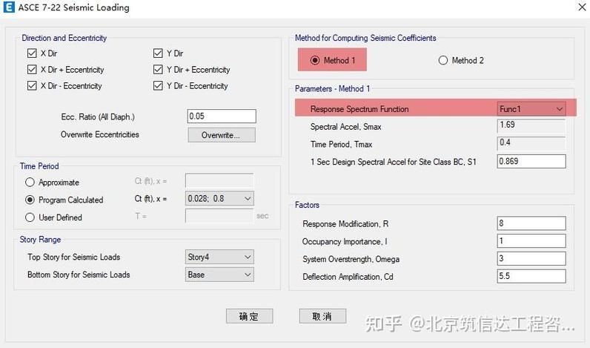Screen dimensions: 590x348
Task: Cancel with the 取消 button
Action: pos(322,316)
